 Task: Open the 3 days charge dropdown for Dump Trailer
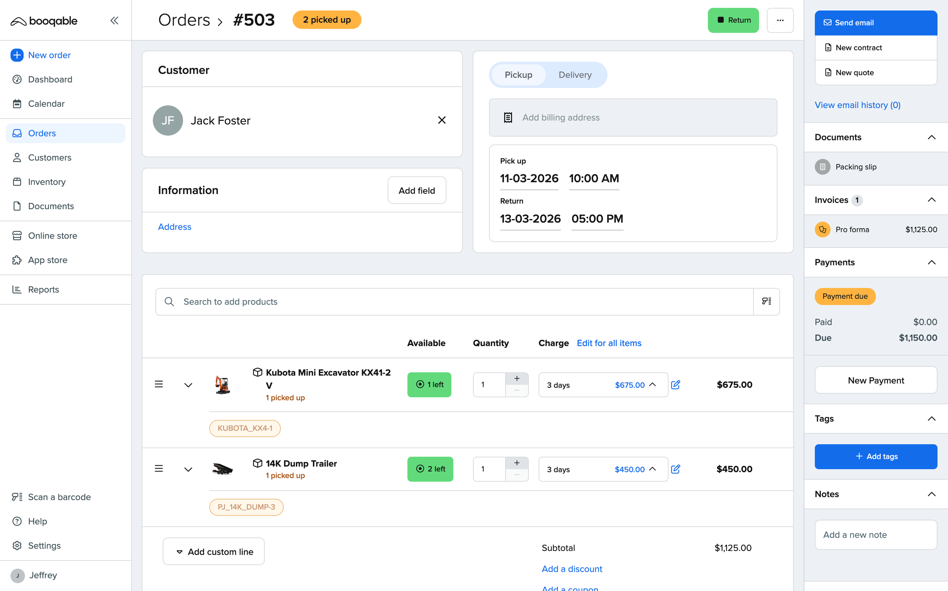point(603,469)
